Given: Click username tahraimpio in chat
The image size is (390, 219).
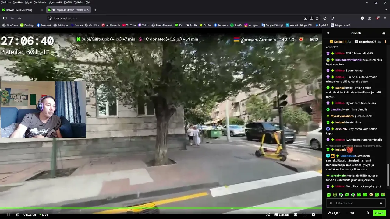Looking at the screenshot, I should [x=339, y=176].
